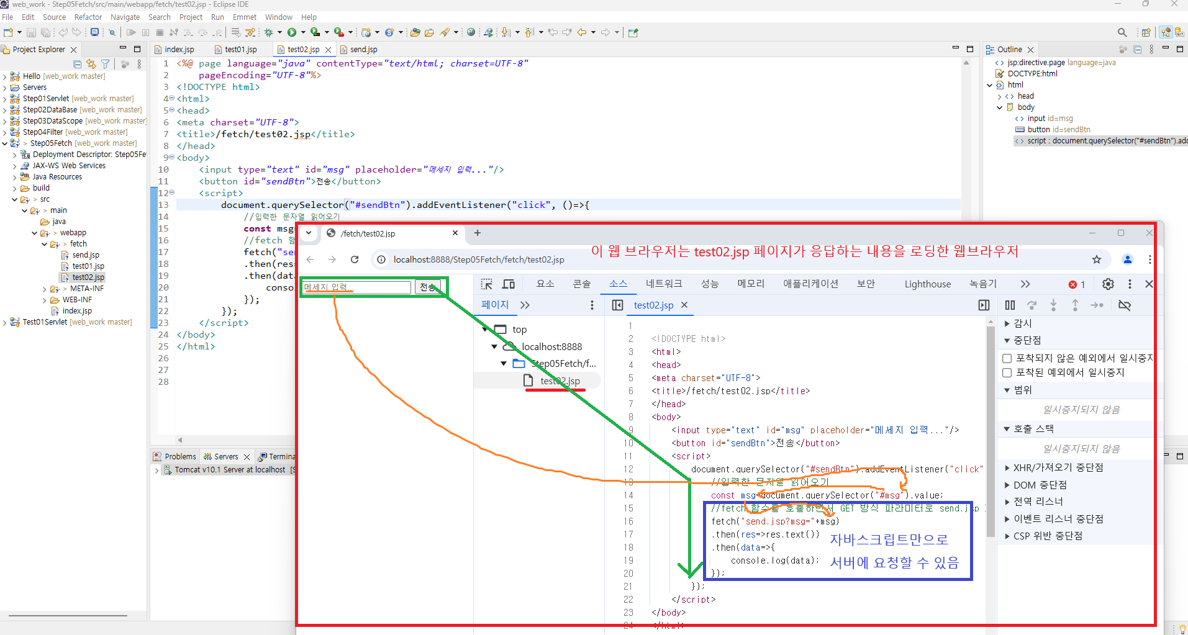Click the step into icon in debugger toolbar
Viewport: 1188px width, 635px height.
[1053, 305]
